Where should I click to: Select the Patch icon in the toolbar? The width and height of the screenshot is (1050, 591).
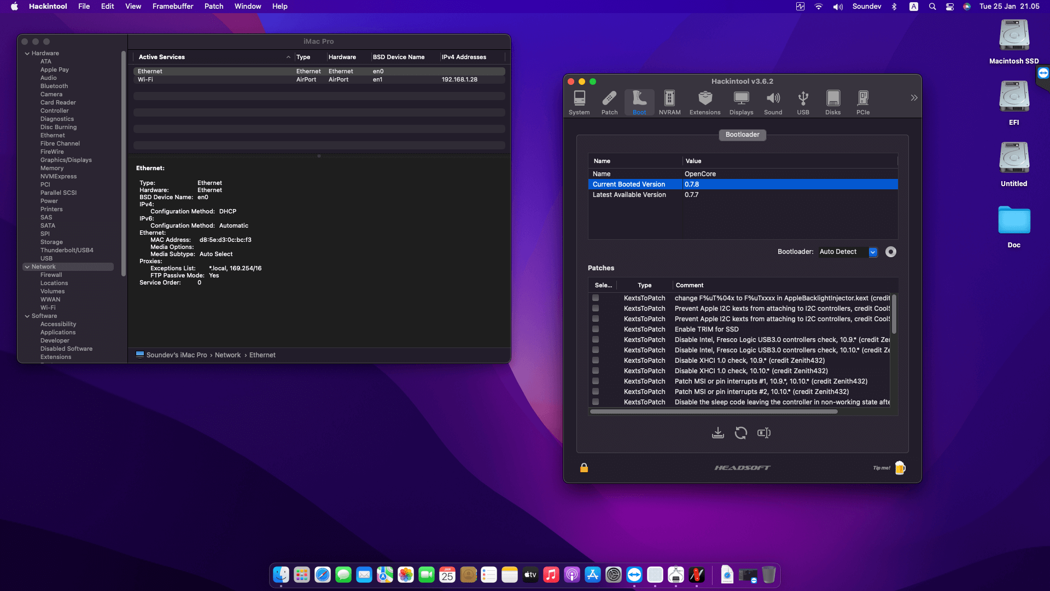pos(609,102)
